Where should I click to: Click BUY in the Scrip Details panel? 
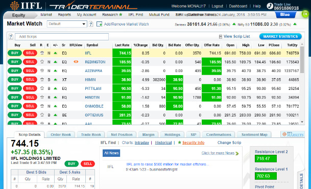(x=71, y=164)
